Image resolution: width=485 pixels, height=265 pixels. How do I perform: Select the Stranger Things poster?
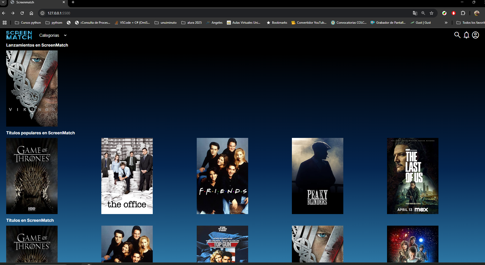(413, 244)
